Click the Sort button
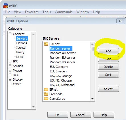 click(108, 75)
